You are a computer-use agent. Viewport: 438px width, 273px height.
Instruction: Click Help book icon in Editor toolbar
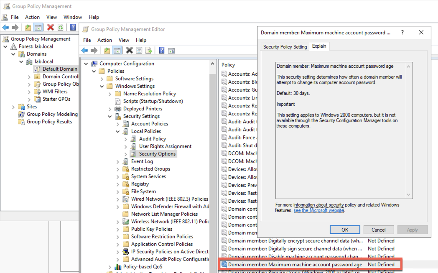point(161,50)
